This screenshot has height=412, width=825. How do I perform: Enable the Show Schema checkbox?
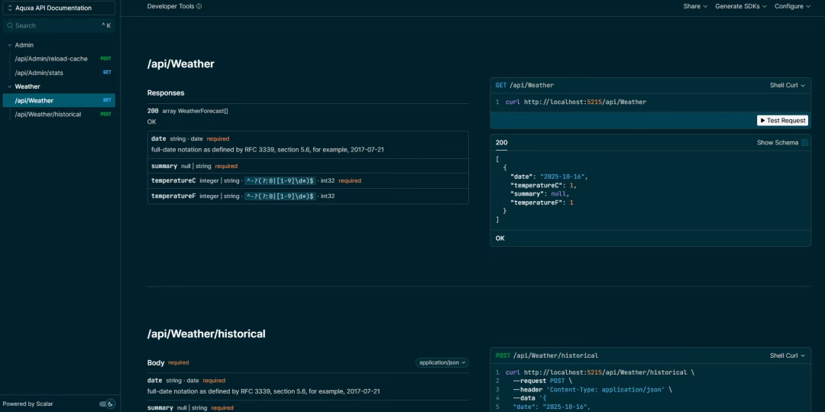804,143
